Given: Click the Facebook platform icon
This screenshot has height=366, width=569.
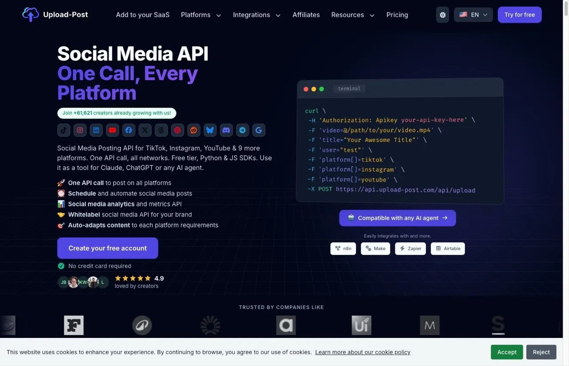Looking at the screenshot, I should point(128,130).
